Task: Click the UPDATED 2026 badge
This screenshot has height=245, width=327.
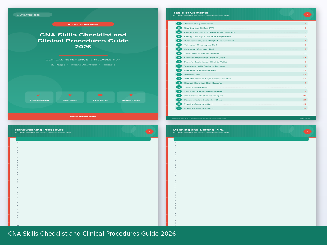Action: pyautogui.click(x=33, y=15)
